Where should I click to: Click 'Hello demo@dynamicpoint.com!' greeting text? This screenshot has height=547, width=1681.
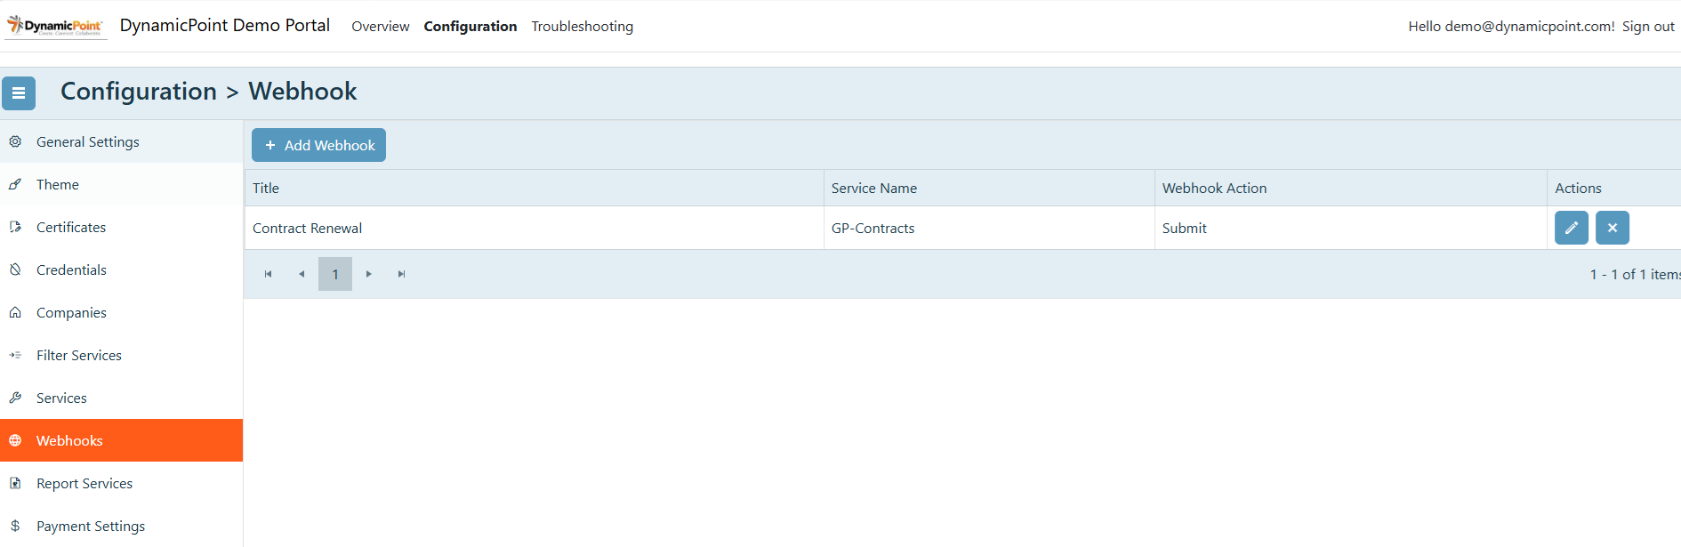pyautogui.click(x=1511, y=27)
